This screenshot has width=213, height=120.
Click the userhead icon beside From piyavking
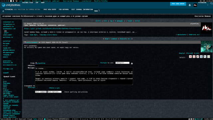click(36, 63)
